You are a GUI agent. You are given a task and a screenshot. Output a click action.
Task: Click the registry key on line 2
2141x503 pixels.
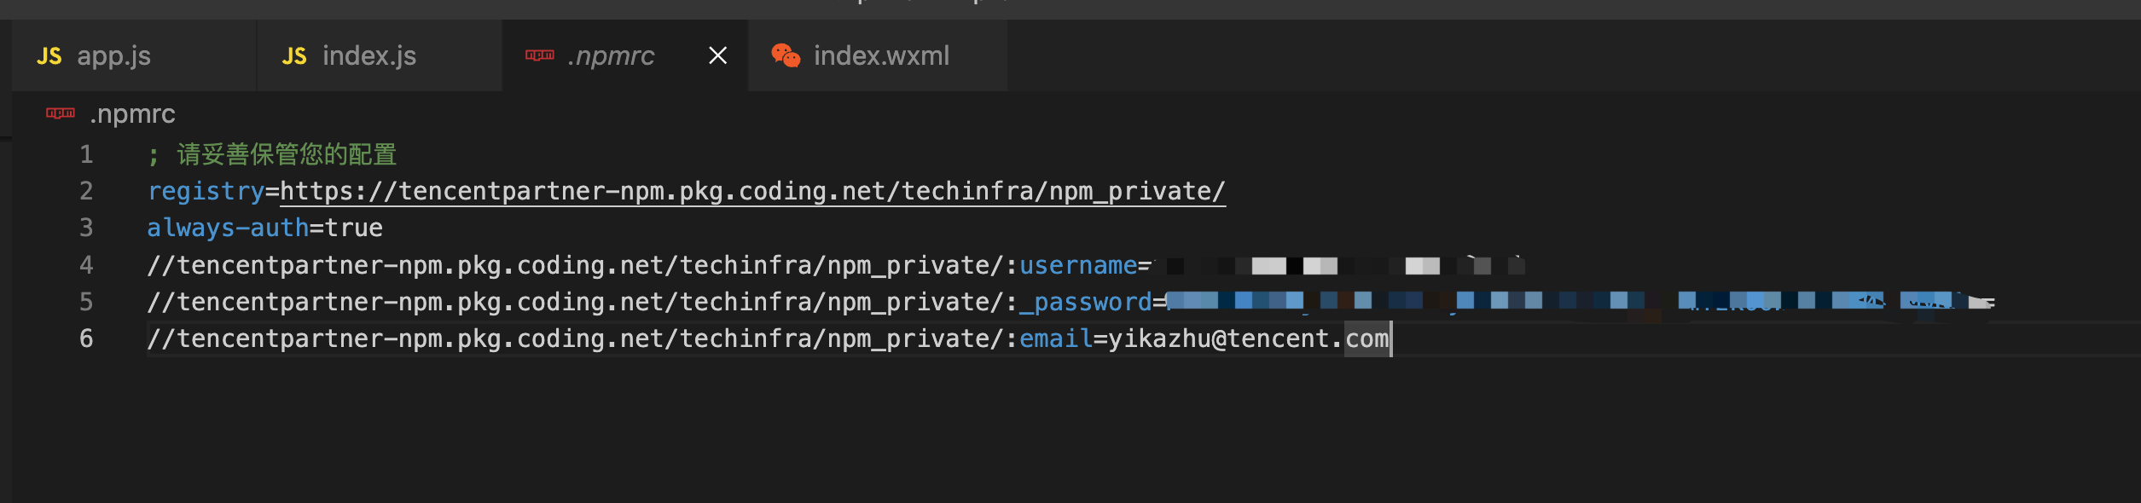(206, 192)
